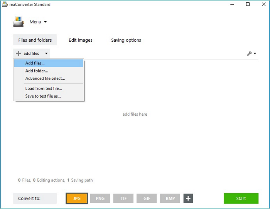Image resolution: width=270 pixels, height=209 pixels.
Task: Minimize the reaConverter window
Action: click(232, 4)
